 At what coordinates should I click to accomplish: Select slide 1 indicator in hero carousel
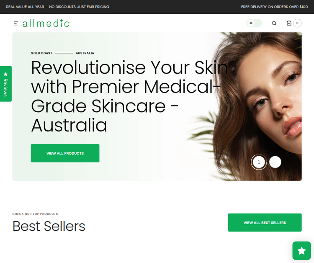click(259, 162)
